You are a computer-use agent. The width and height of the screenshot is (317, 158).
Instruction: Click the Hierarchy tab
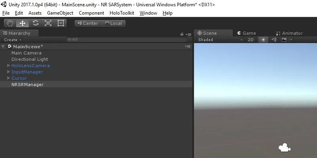coord(19,33)
